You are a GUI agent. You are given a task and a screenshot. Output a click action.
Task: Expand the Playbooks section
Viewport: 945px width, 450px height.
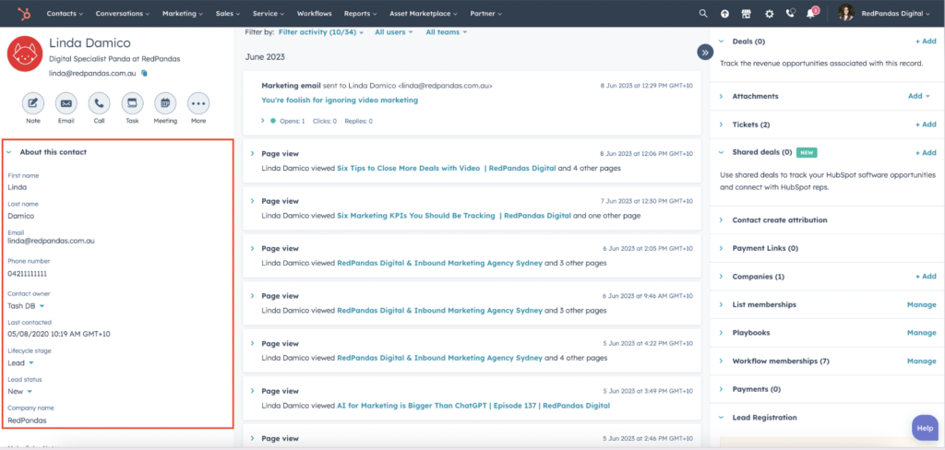(722, 333)
